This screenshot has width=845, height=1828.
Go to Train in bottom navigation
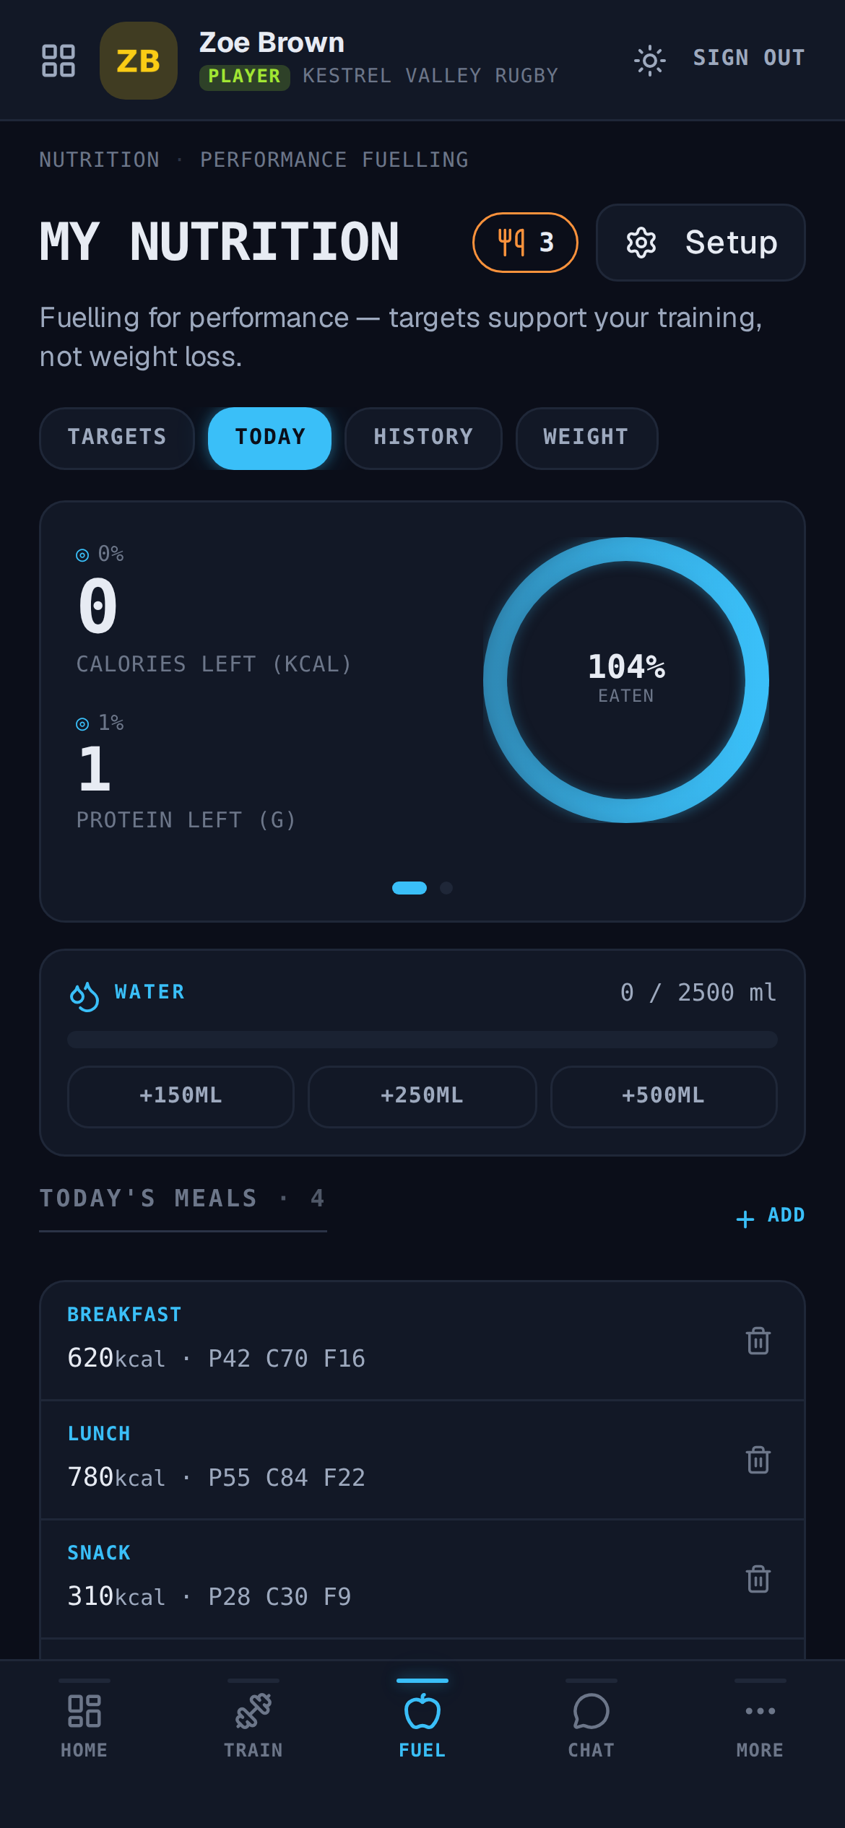click(x=253, y=1725)
